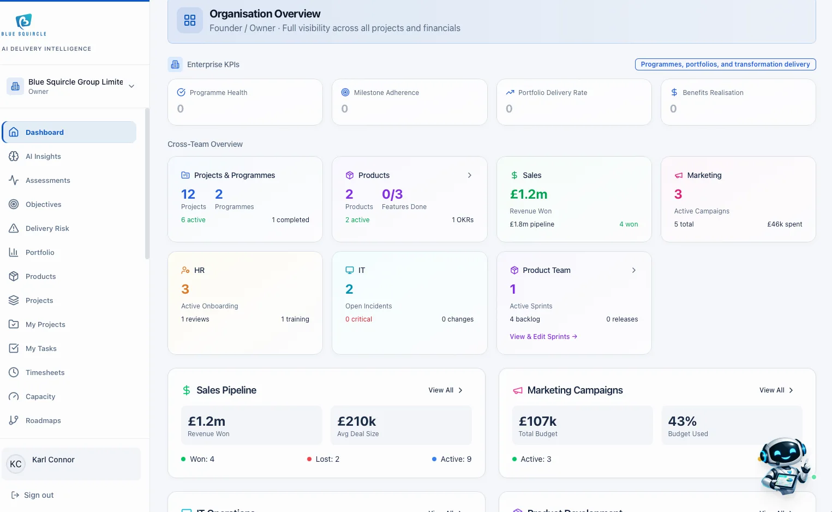The image size is (832, 512).
Task: Click the Timesheets clock icon
Action: pyautogui.click(x=14, y=372)
